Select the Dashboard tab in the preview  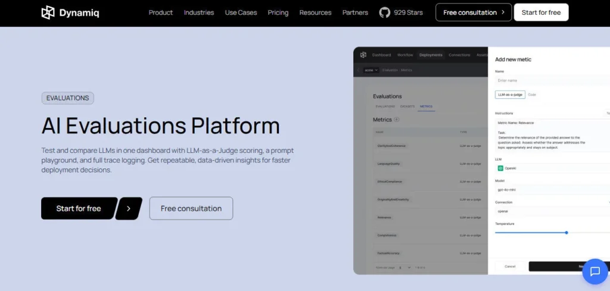(x=381, y=55)
